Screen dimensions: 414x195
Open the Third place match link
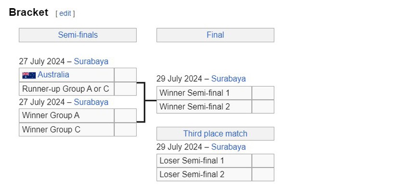(x=215, y=134)
